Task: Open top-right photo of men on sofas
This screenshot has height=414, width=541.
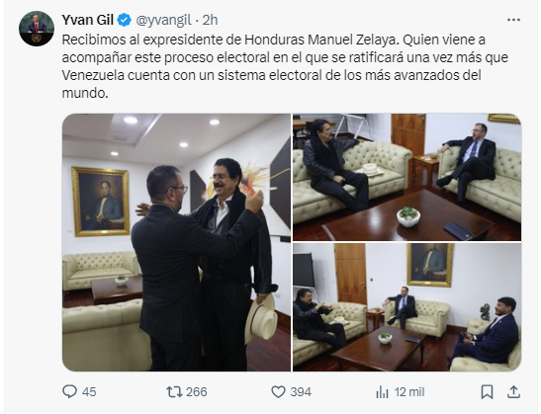Action: coord(407,177)
